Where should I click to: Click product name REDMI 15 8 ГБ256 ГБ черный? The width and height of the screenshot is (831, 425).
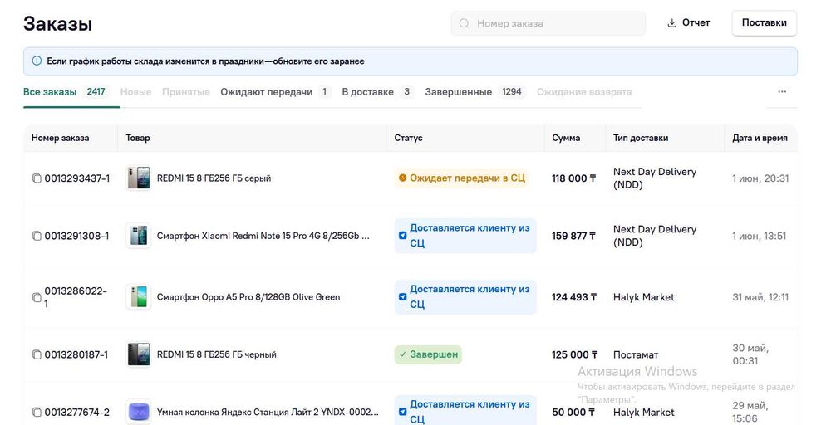click(x=217, y=354)
